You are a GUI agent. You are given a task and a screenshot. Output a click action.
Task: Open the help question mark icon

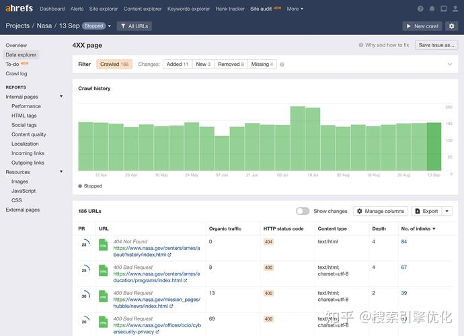pyautogui.click(x=420, y=9)
